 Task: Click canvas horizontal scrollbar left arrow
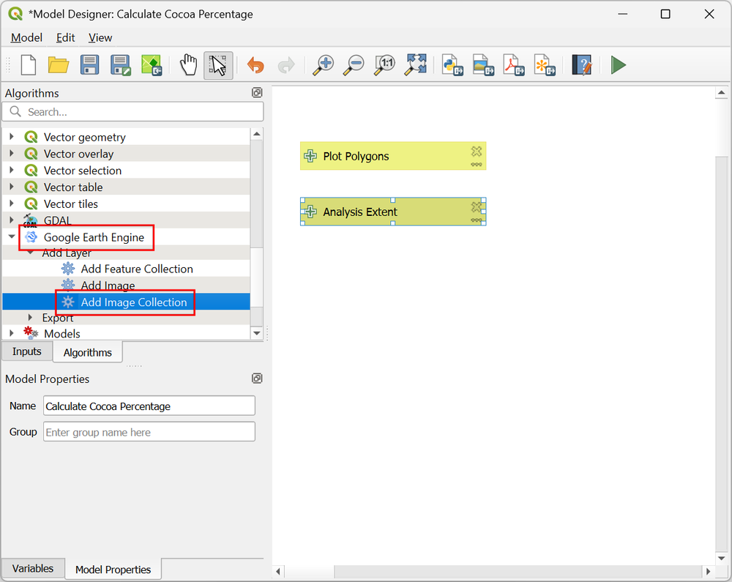coord(278,571)
